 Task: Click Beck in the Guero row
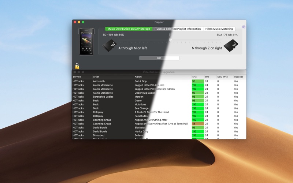96,100
